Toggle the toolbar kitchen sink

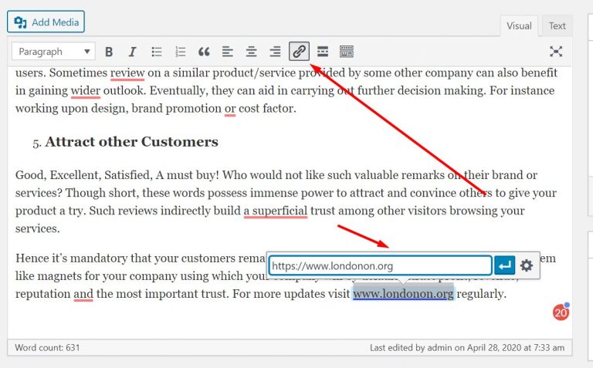tap(347, 52)
